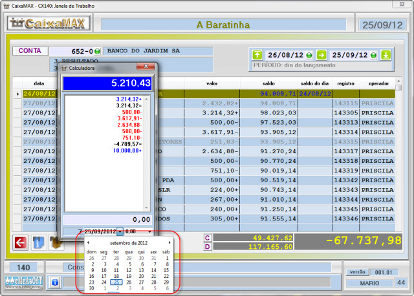Viewport: 414px width, 296px height.
Task: Click green circle beside date 25/09/12
Action: click(x=373, y=55)
